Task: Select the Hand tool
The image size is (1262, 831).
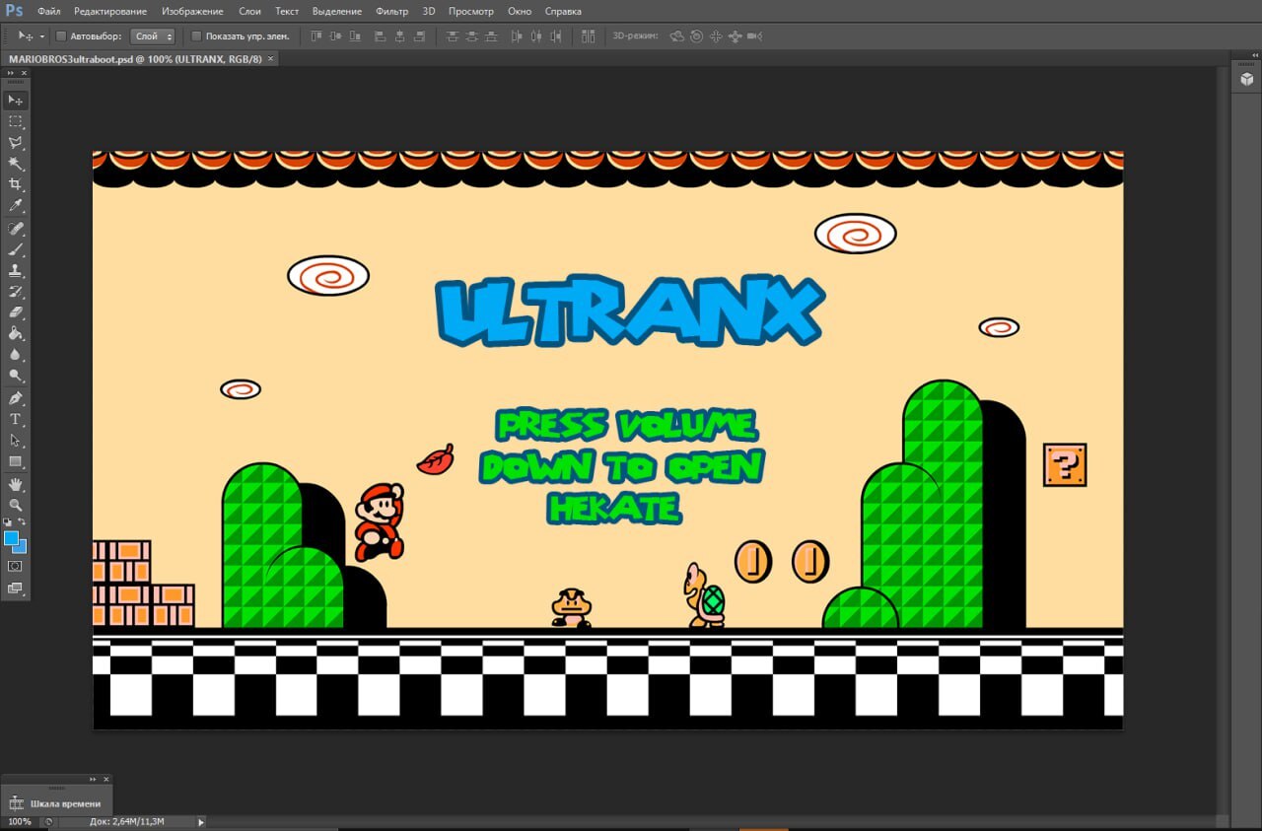Action: click(15, 484)
